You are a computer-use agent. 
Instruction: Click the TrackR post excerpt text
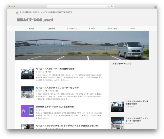(x=69, y=116)
